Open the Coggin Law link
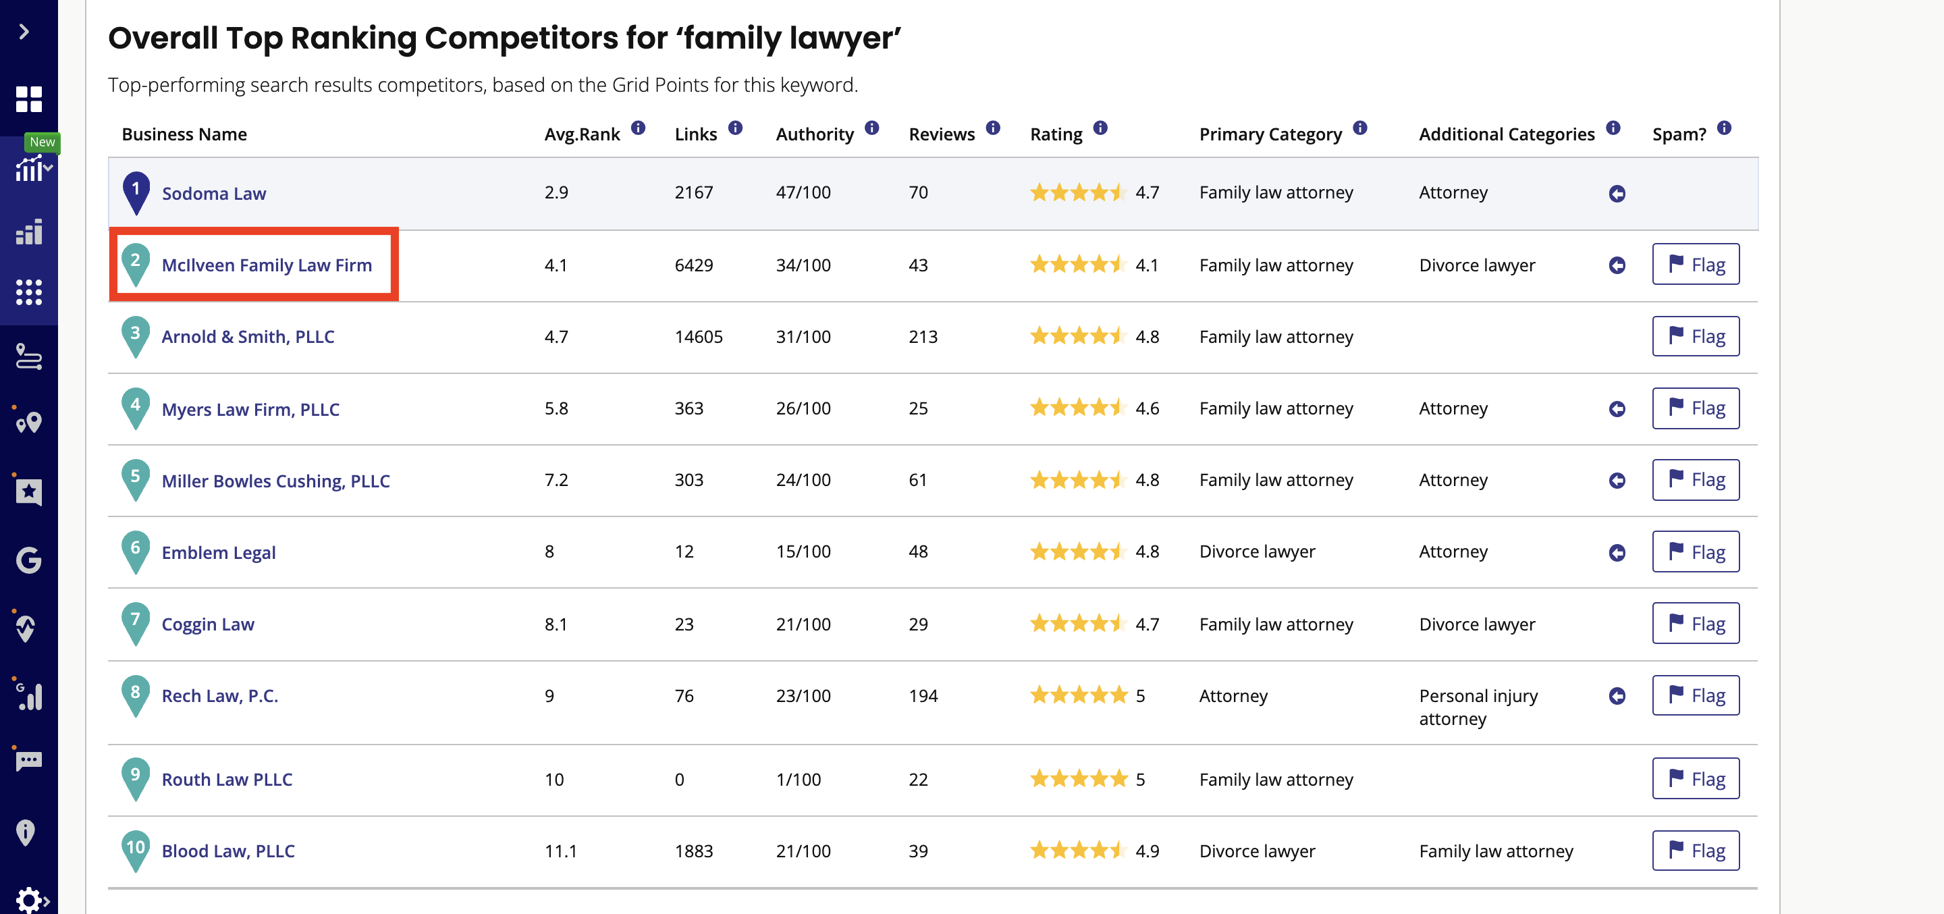The height and width of the screenshot is (914, 1944). coord(207,624)
